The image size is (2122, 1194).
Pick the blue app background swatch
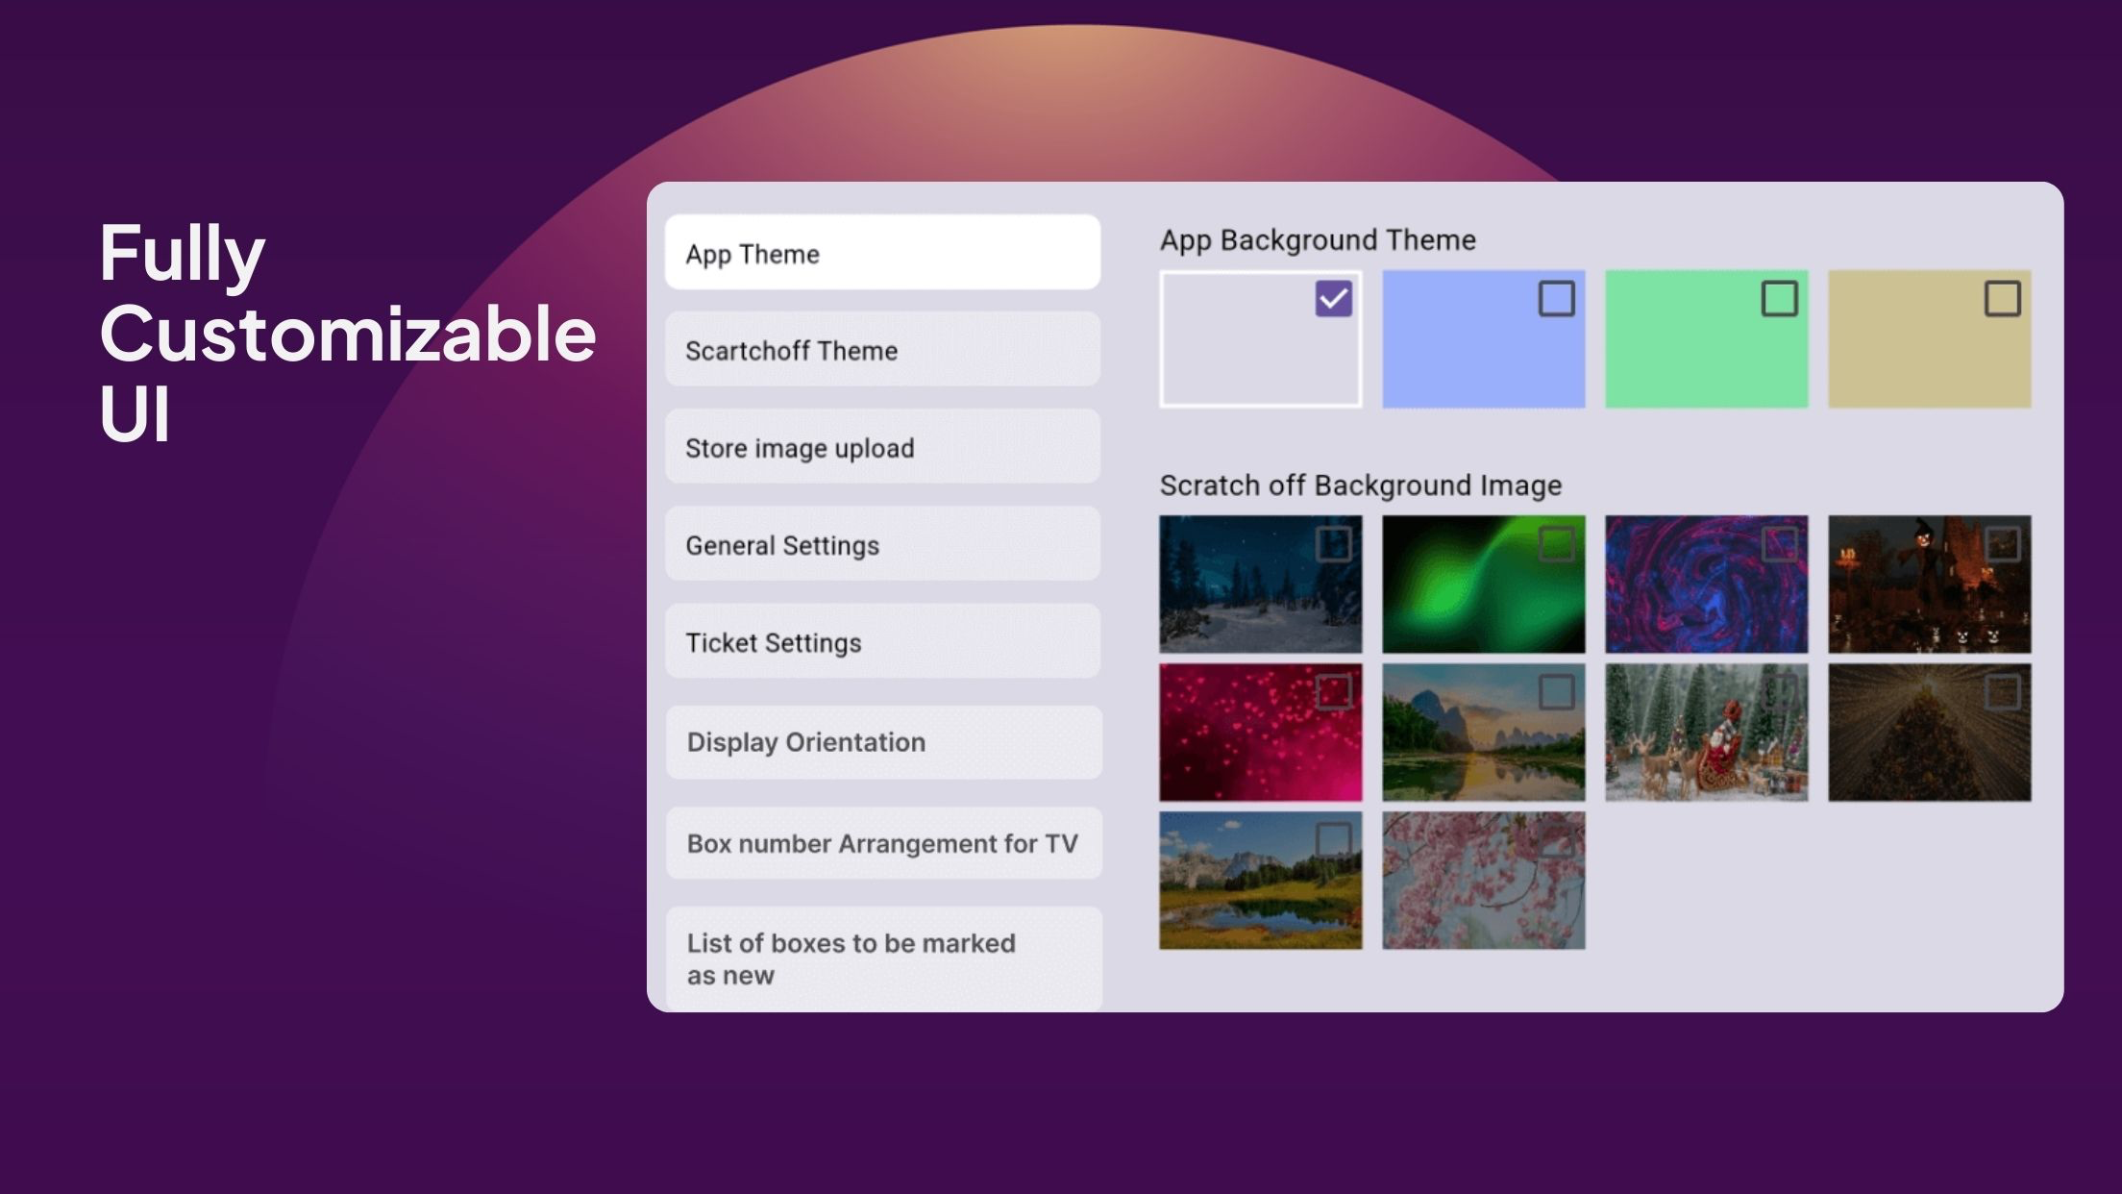1483,338
